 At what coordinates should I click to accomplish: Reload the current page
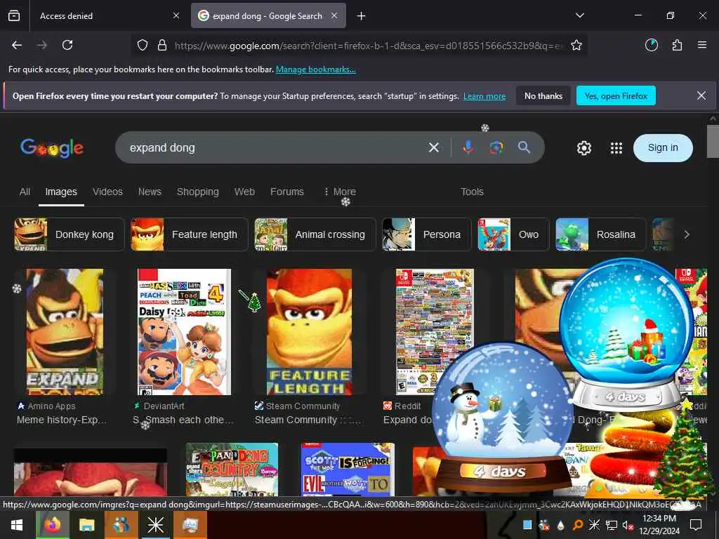click(67, 45)
